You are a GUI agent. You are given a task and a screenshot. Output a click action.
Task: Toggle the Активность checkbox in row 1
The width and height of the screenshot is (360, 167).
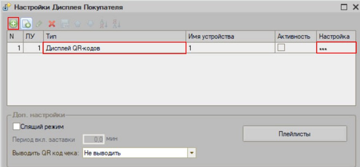[281, 48]
